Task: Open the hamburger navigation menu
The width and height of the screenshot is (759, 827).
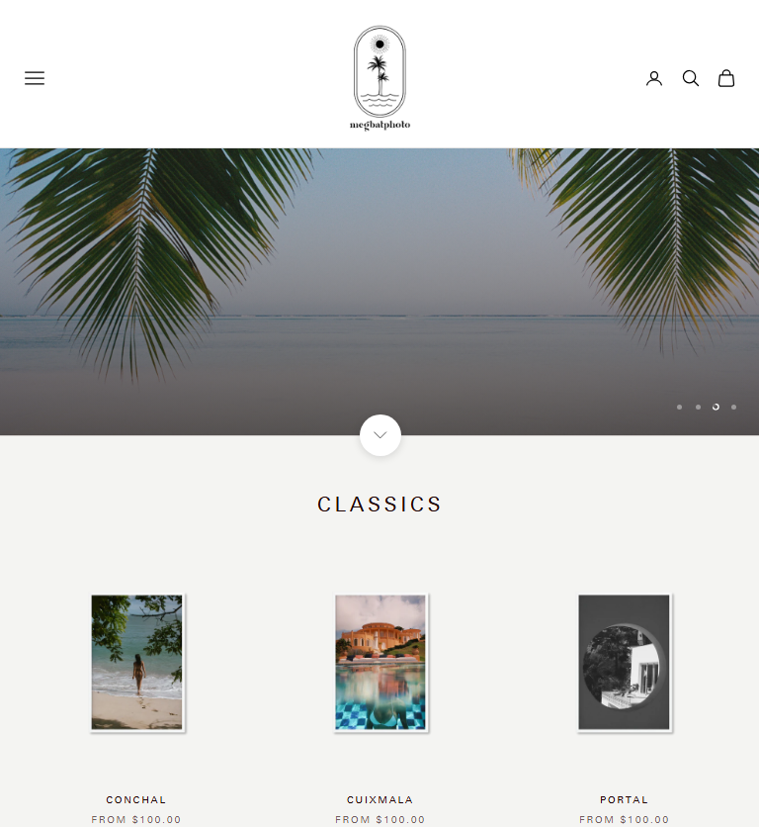Action: [35, 78]
